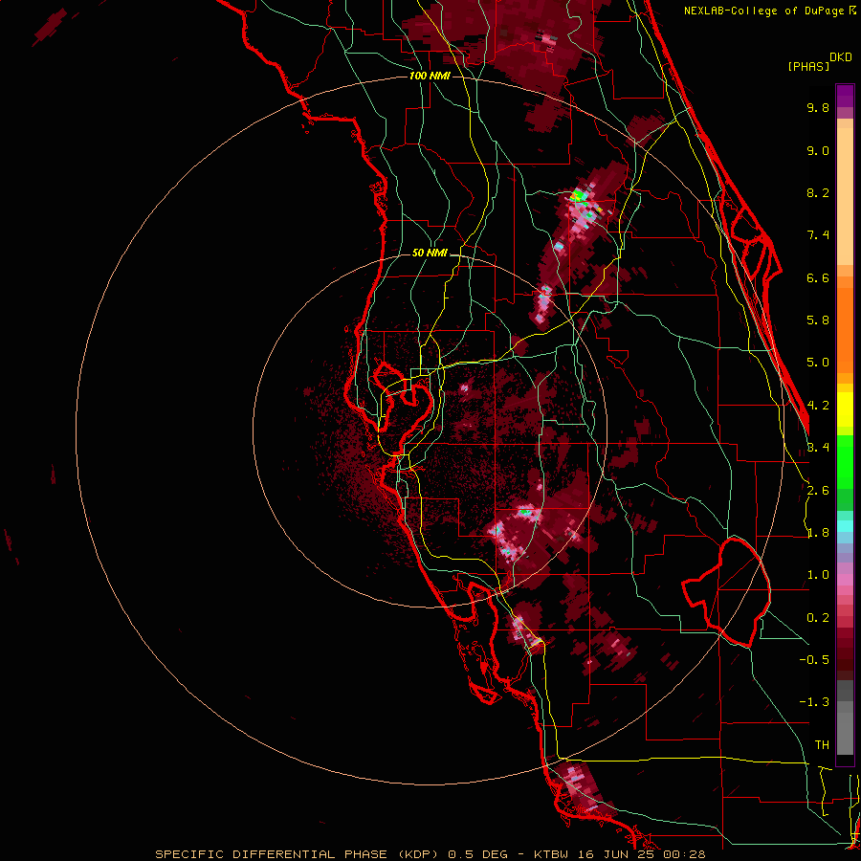Click the purple top segment of color bar

[x=845, y=96]
